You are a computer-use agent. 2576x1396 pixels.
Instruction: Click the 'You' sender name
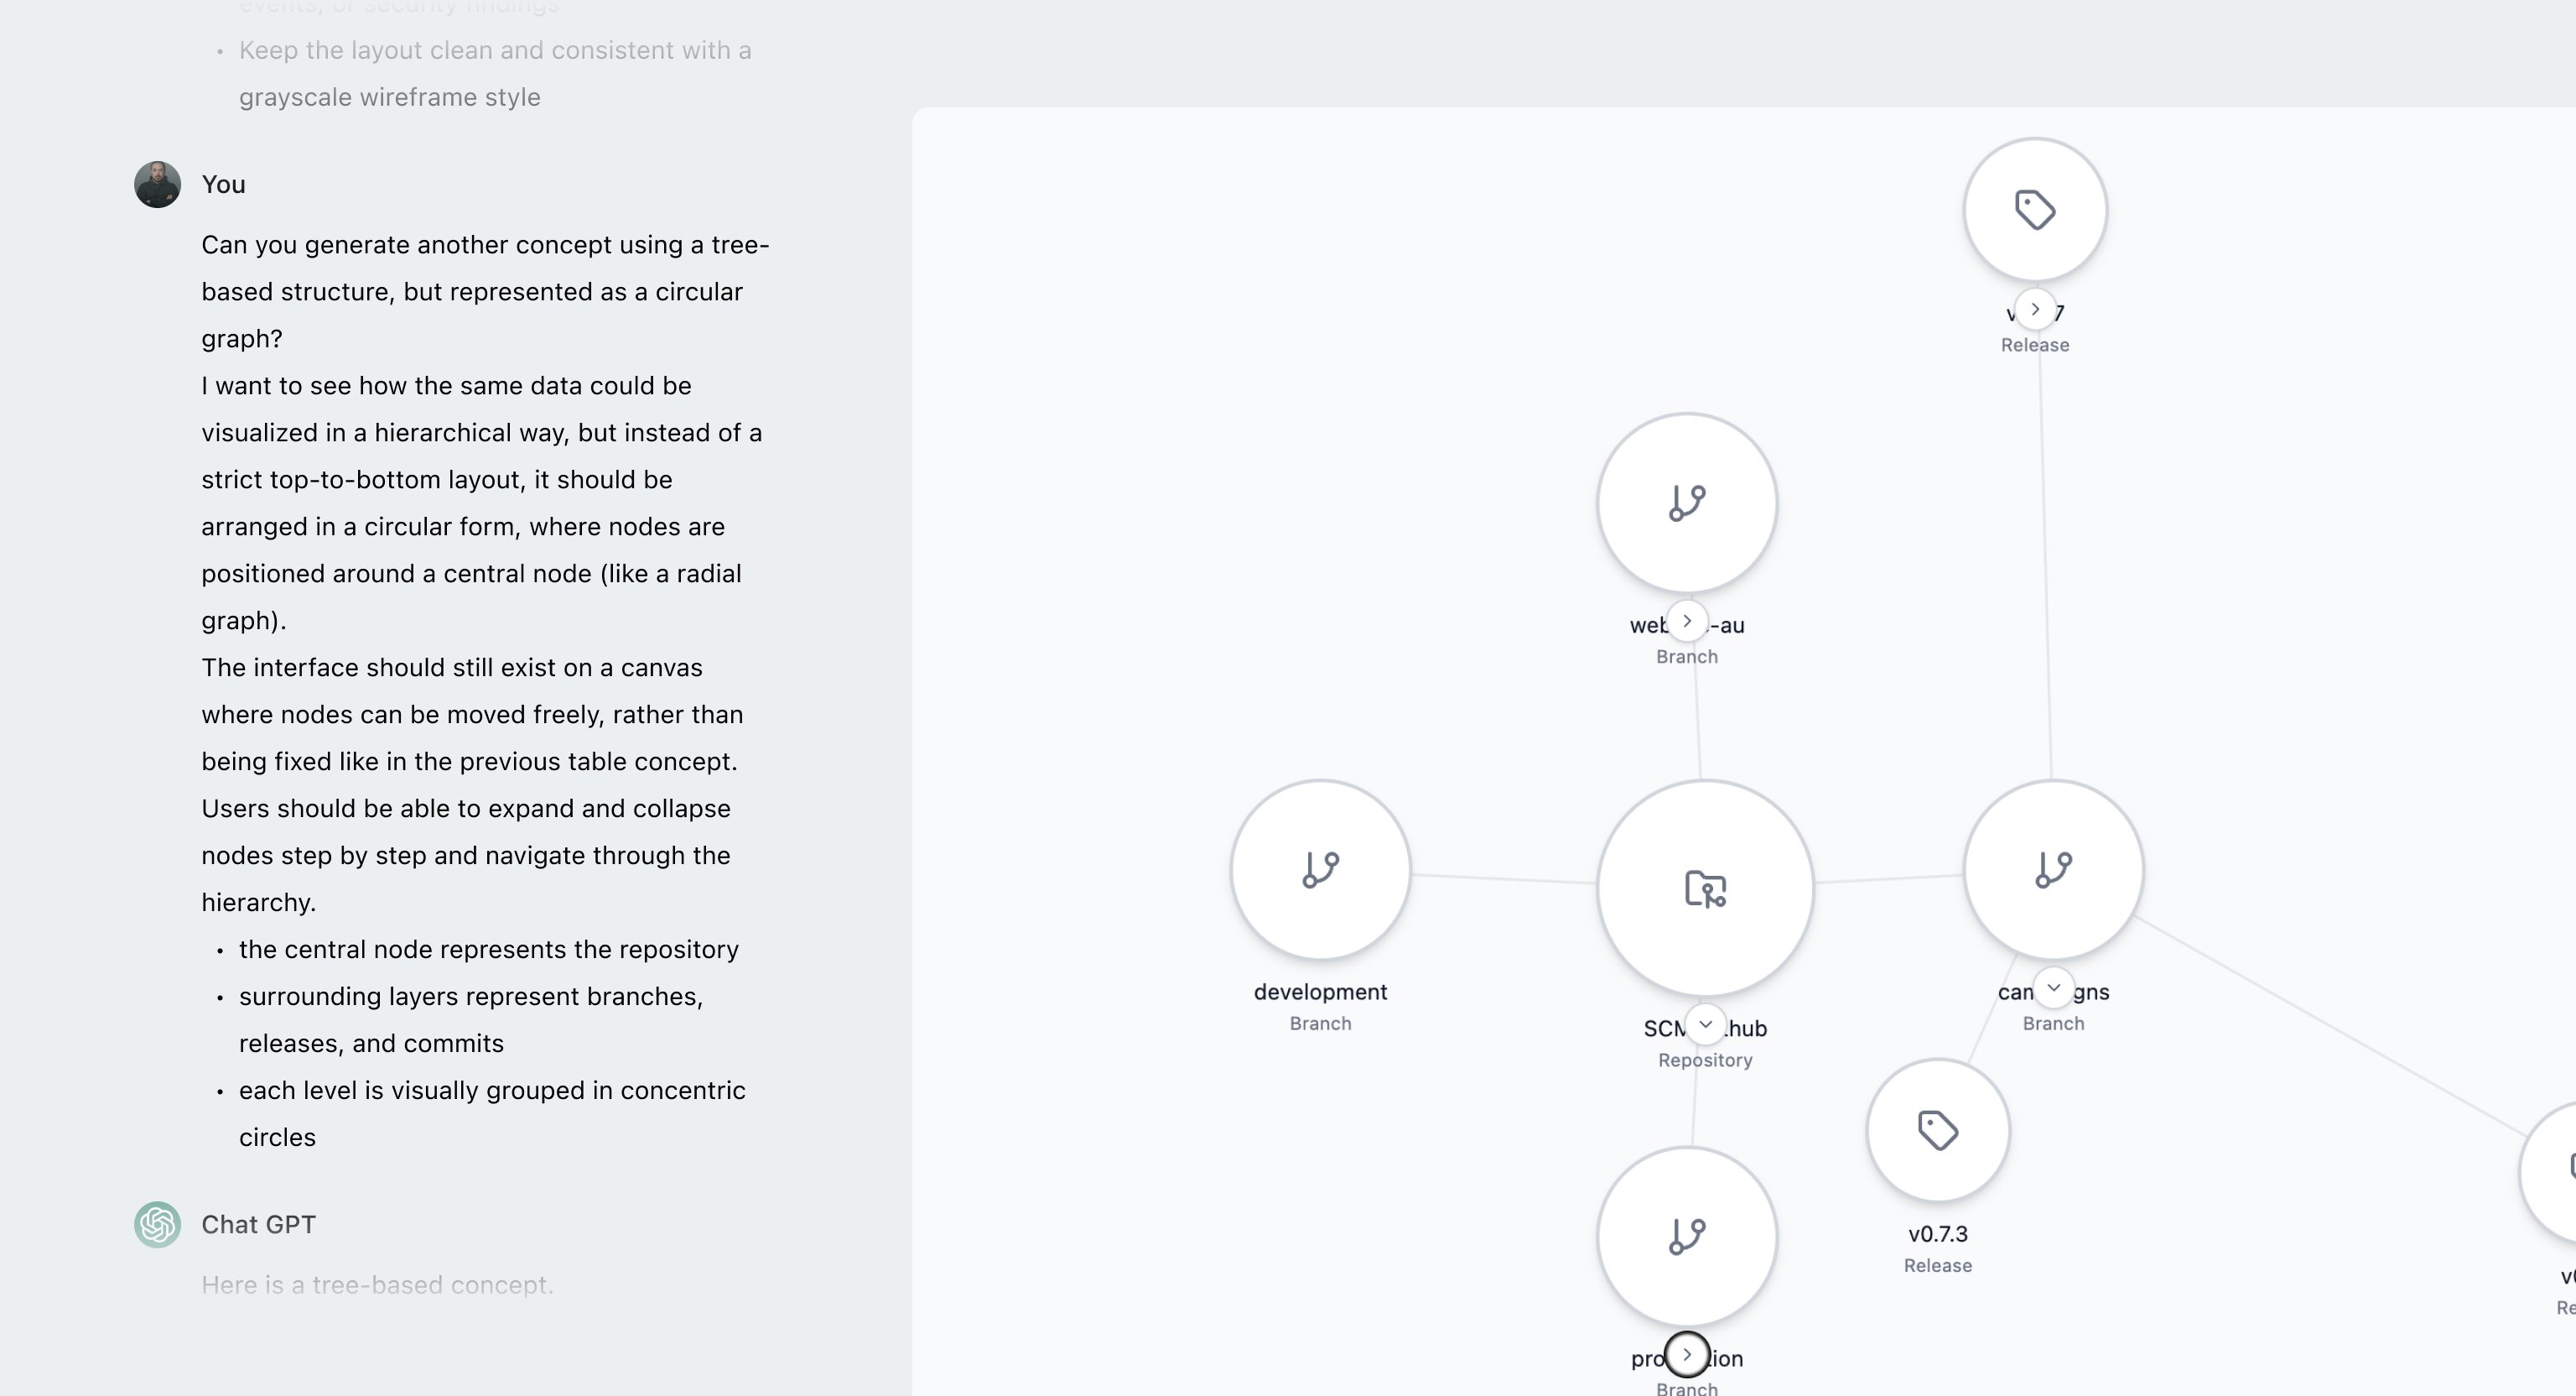tap(223, 184)
